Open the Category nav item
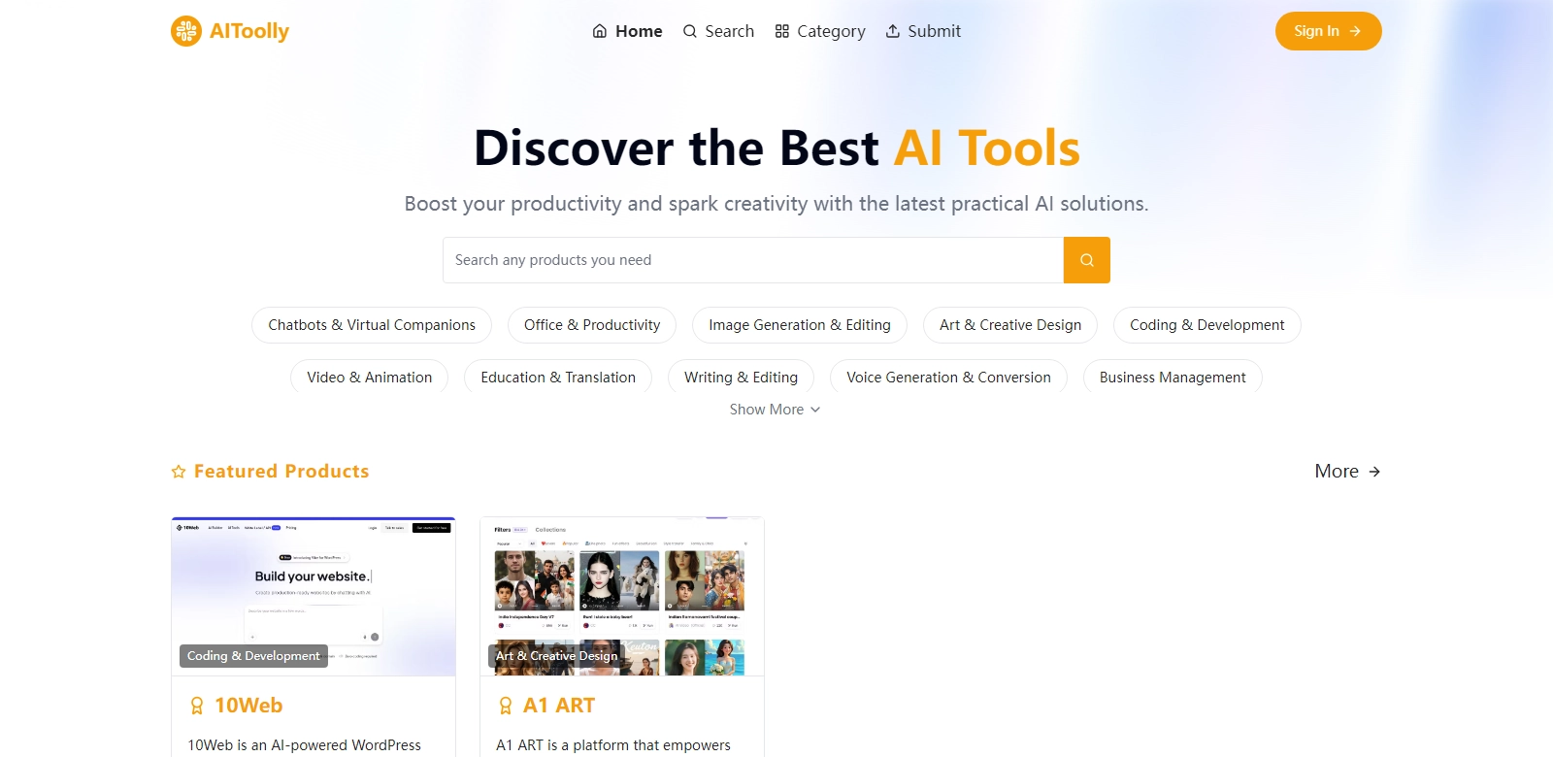 [820, 31]
